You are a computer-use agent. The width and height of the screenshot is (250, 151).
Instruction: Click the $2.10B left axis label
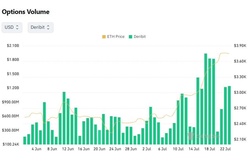pos(13,46)
